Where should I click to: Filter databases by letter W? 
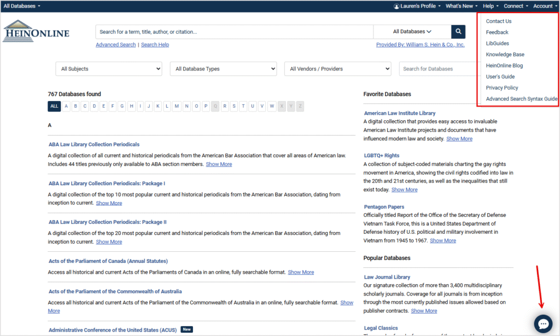(x=272, y=106)
